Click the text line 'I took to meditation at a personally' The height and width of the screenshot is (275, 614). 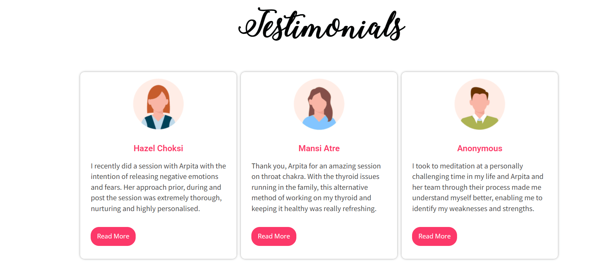[x=468, y=166]
